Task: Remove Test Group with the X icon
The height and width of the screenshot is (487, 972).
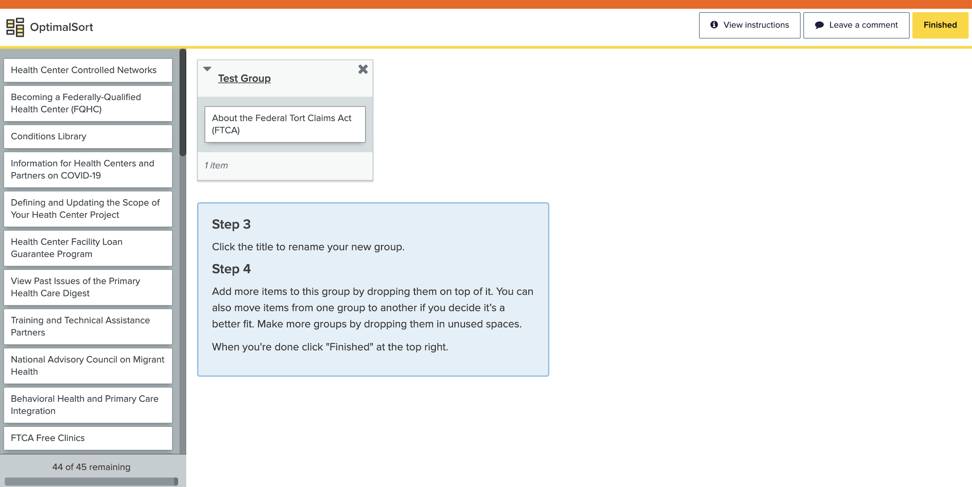Action: [x=363, y=69]
